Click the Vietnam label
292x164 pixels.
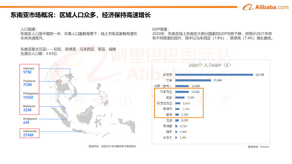(29, 68)
